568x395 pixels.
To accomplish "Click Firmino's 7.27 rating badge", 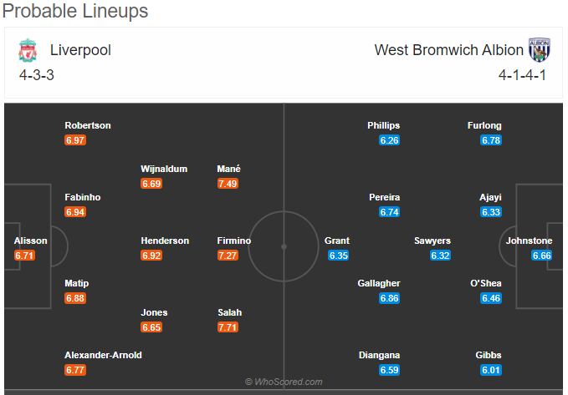I will [228, 256].
